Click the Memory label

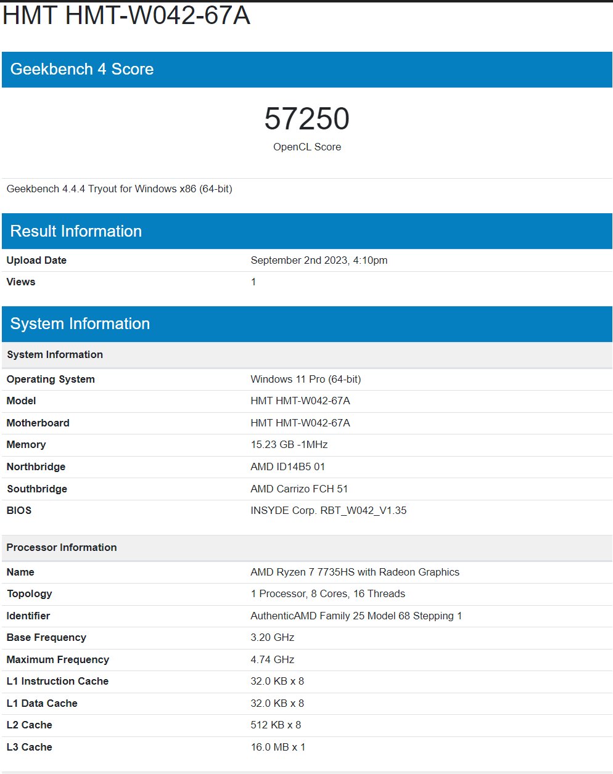pyautogui.click(x=27, y=444)
